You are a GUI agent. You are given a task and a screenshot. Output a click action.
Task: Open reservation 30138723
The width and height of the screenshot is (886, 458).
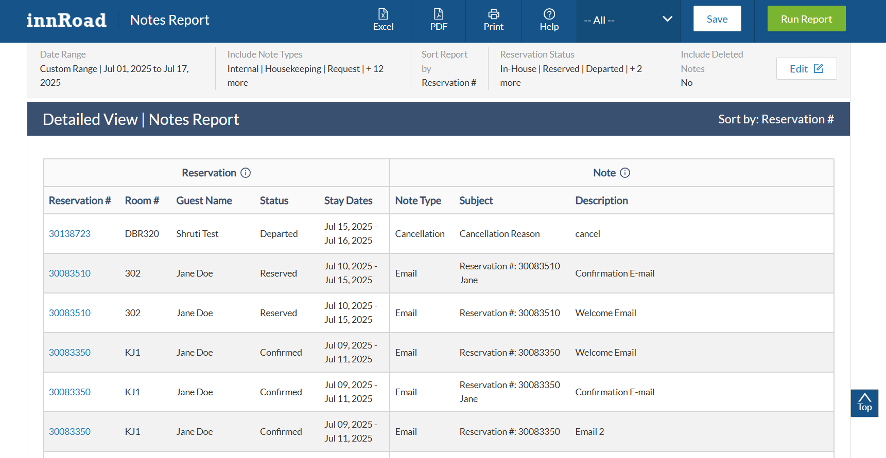coord(70,234)
